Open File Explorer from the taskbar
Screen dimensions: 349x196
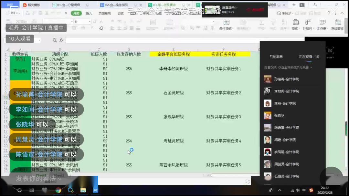pos(83,190)
